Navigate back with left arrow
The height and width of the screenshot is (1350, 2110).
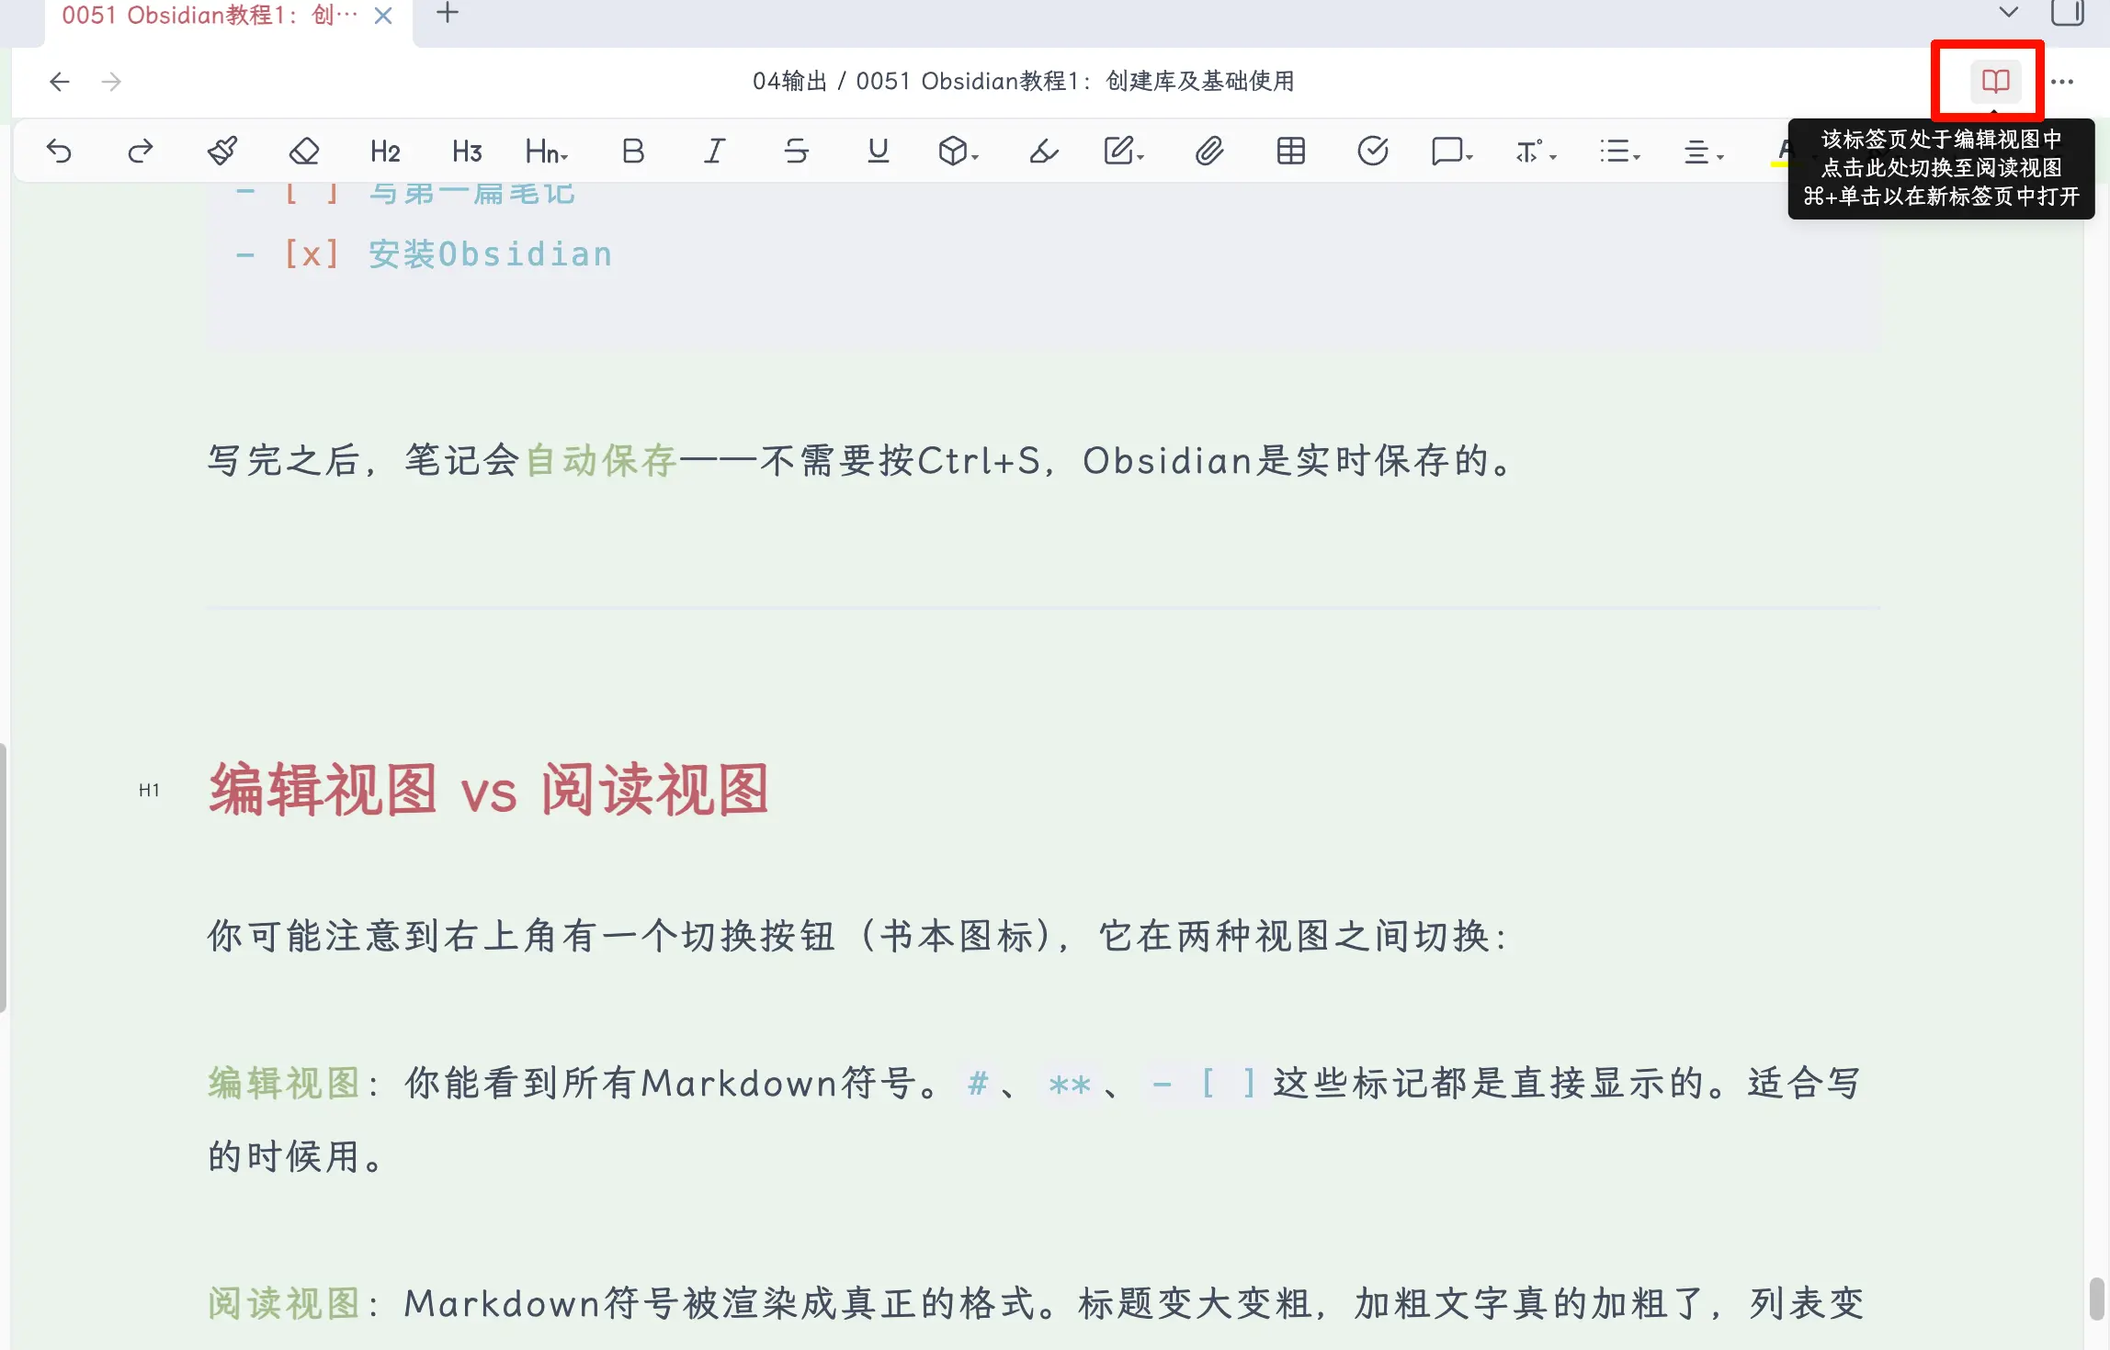60,82
